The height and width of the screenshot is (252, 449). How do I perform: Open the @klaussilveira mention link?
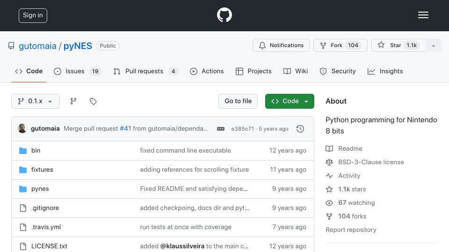(182, 246)
